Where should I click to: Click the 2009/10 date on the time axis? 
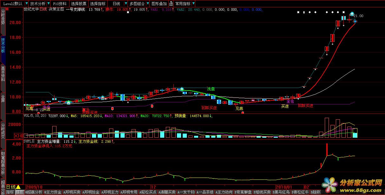[34, 187]
